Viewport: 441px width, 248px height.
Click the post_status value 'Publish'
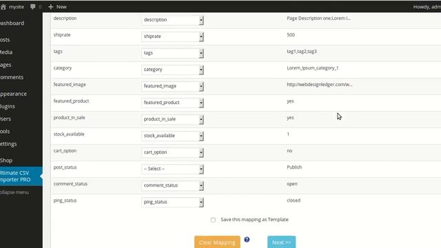point(294,167)
